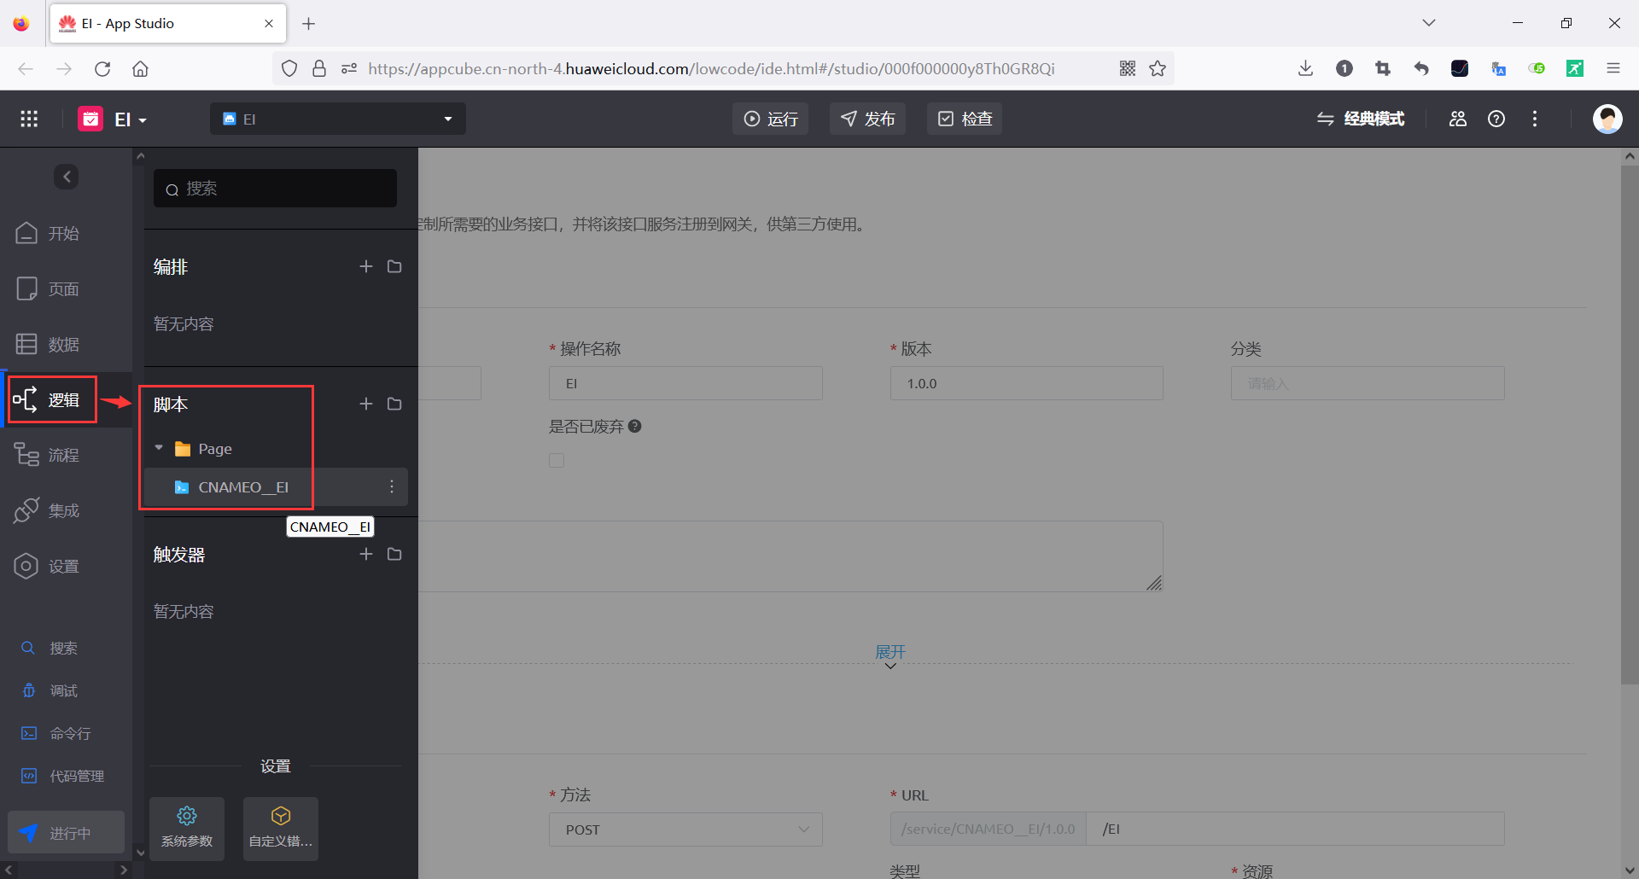Check the 是否已废弃 checkbox
Screen dimensions: 1639x879
point(557,460)
